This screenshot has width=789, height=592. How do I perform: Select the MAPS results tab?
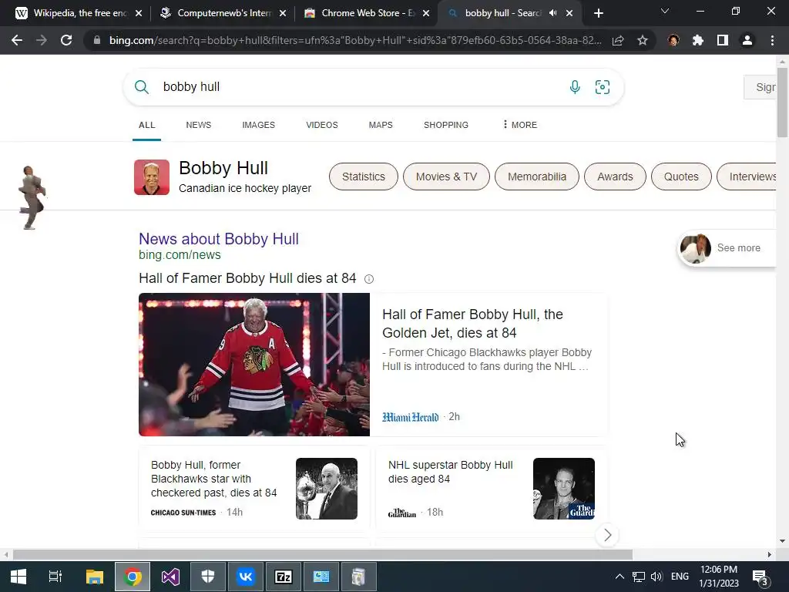[381, 125]
